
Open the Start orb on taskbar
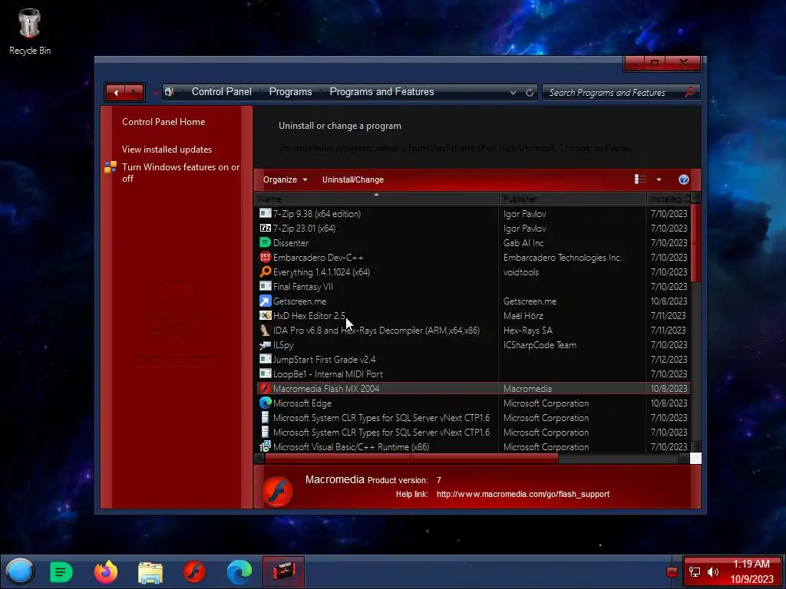pyautogui.click(x=20, y=571)
